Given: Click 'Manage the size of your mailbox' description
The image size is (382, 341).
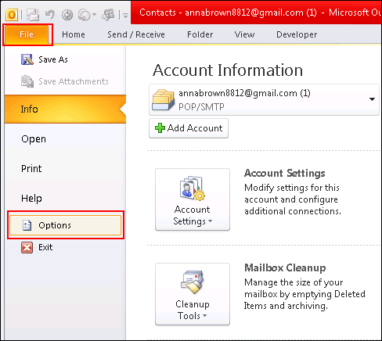Looking at the screenshot, I should coord(305,294).
